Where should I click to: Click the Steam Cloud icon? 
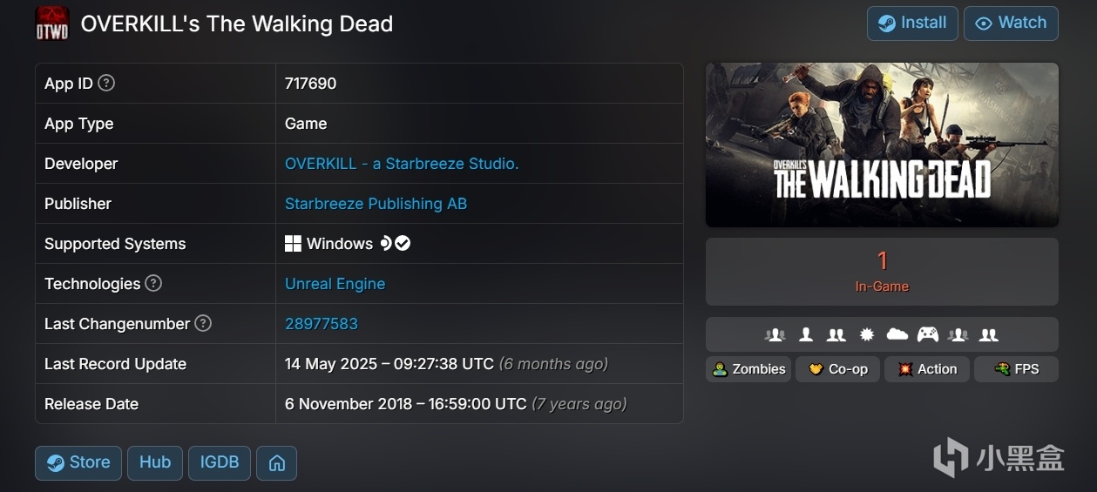click(897, 334)
